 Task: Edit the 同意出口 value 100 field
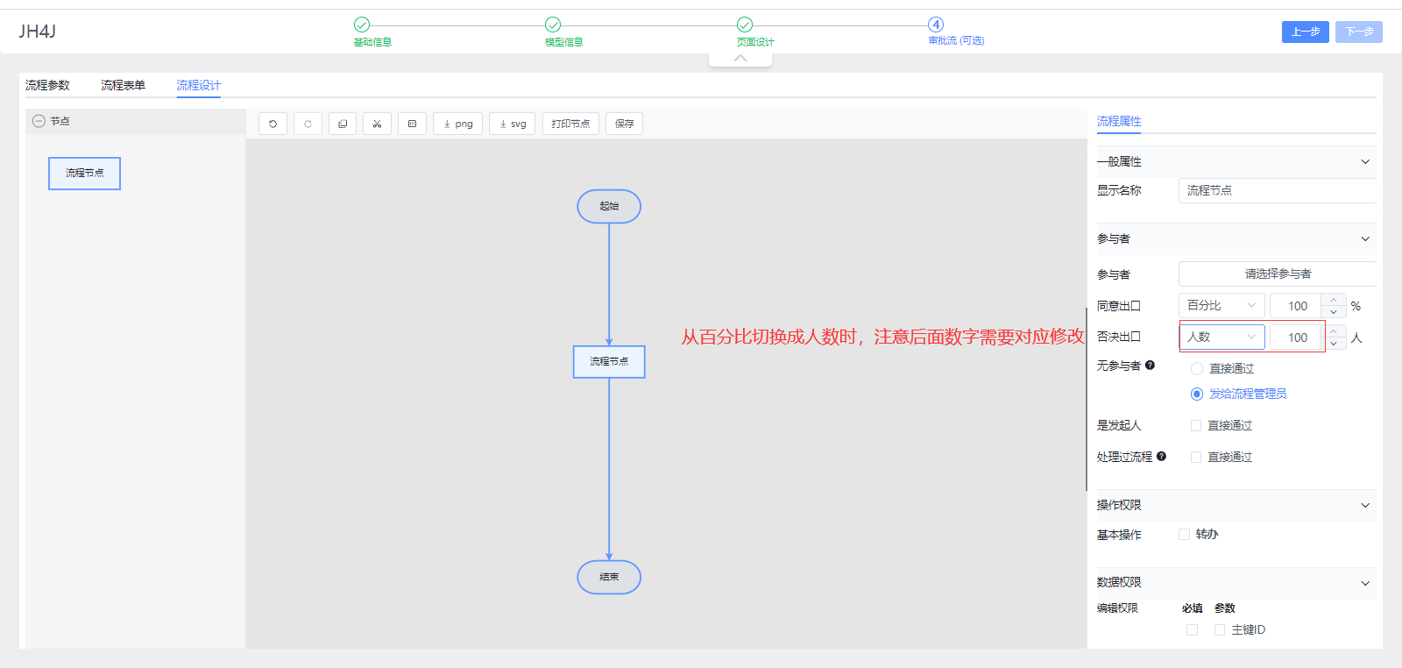[x=1297, y=306]
